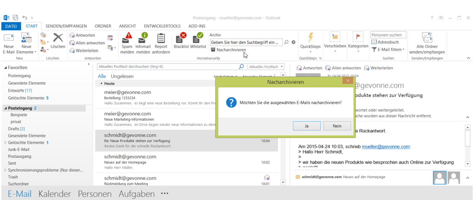
Task: Open the Neue Elemente menu
Action: [26, 43]
